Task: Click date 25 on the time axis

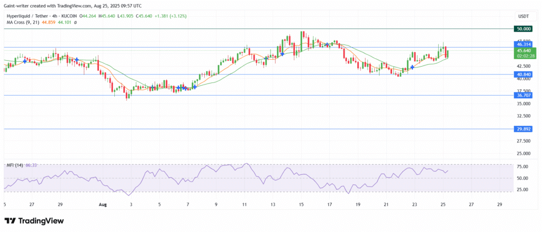Action: pos(443,205)
